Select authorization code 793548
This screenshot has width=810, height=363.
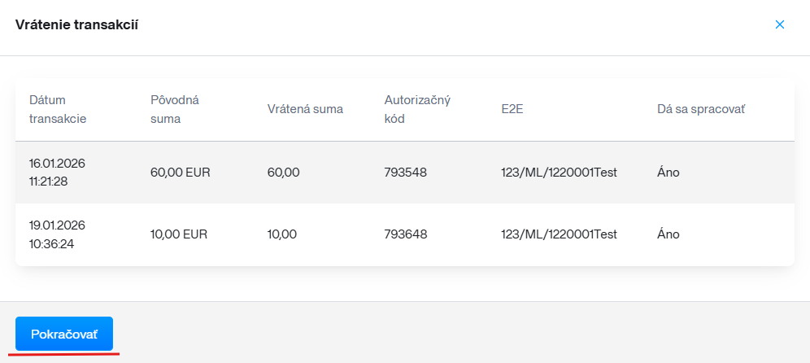406,173
